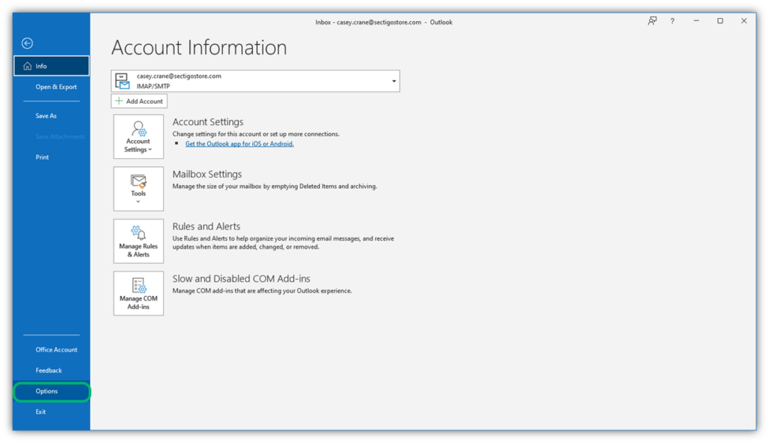Click the Add Account button
Screen dimensions: 769x443
(139, 101)
